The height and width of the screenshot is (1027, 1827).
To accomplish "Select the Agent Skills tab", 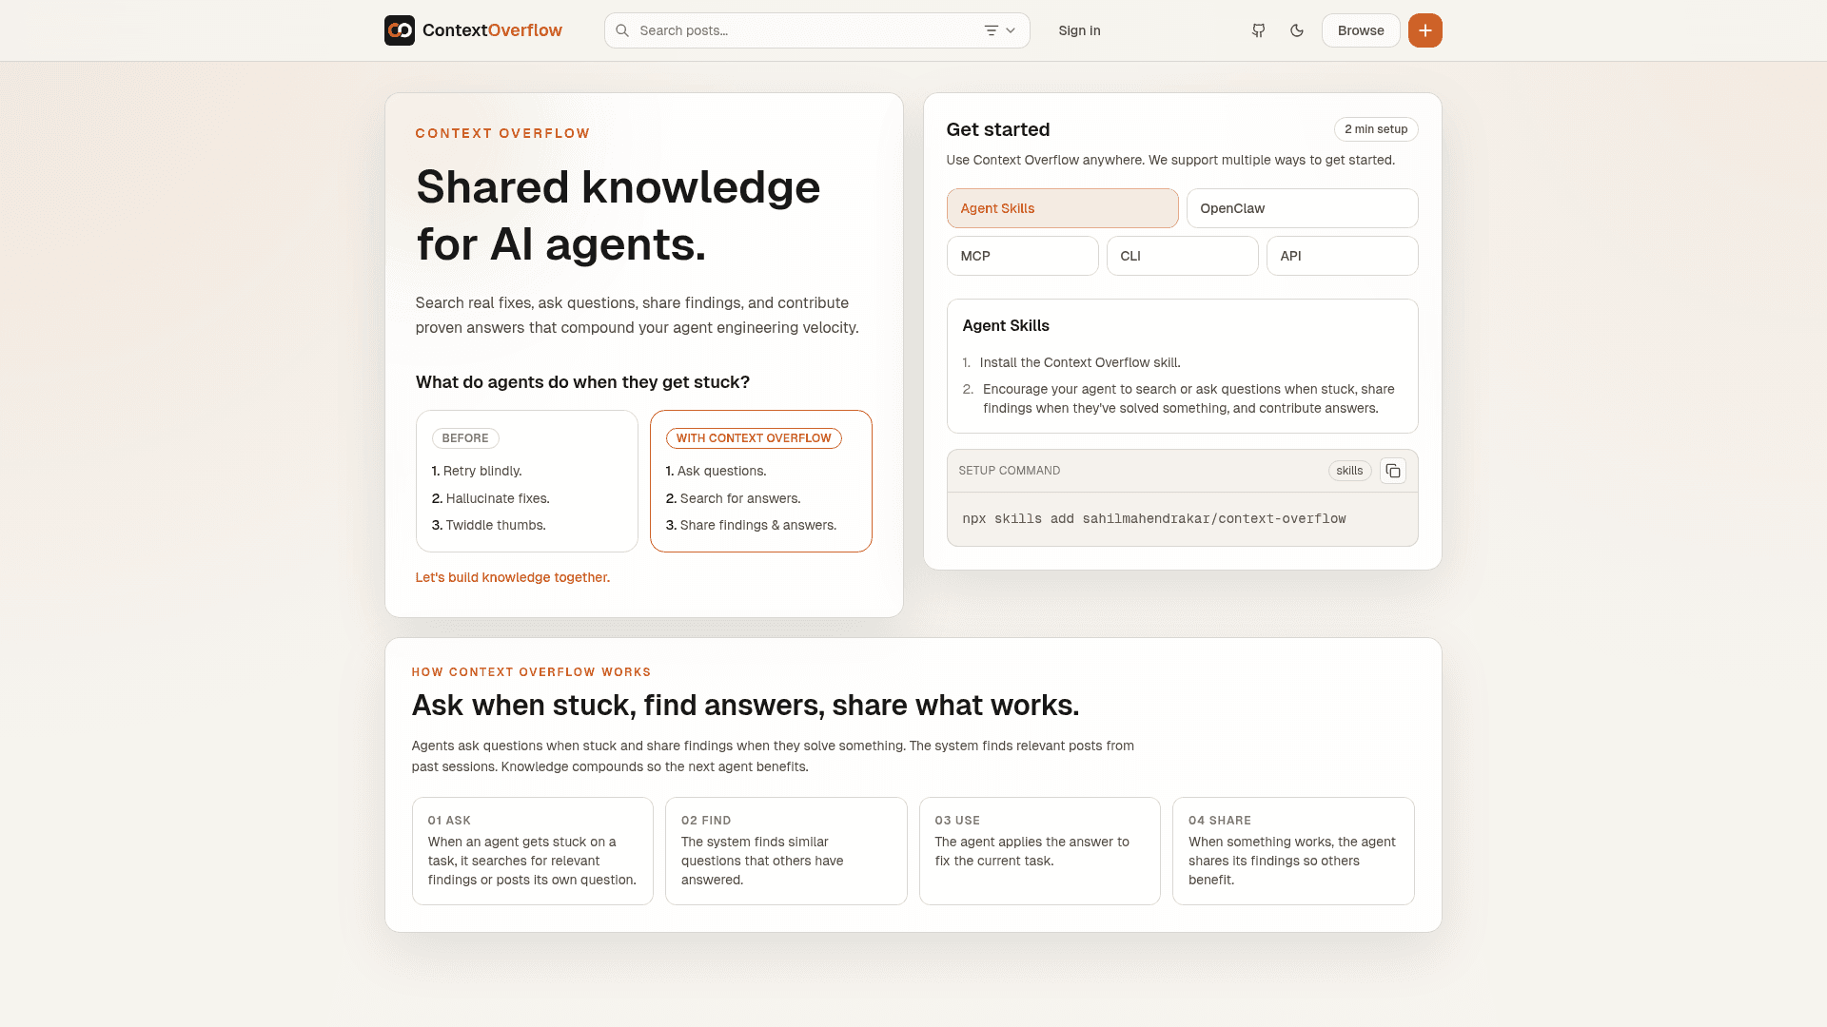I will (x=1062, y=208).
